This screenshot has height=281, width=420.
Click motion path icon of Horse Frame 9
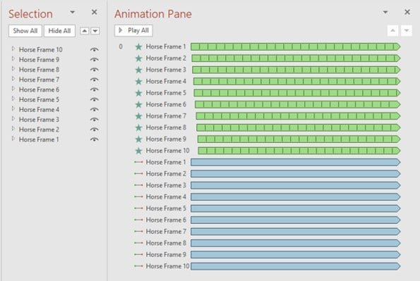click(x=138, y=254)
